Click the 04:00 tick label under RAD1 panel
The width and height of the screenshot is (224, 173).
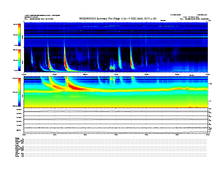tap(55, 74)
